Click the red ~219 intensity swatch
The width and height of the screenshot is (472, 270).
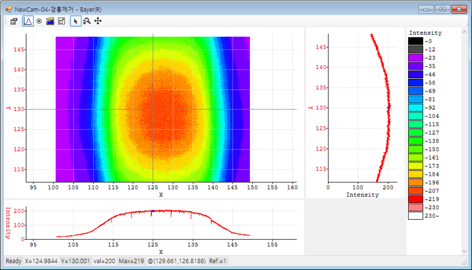point(416,199)
